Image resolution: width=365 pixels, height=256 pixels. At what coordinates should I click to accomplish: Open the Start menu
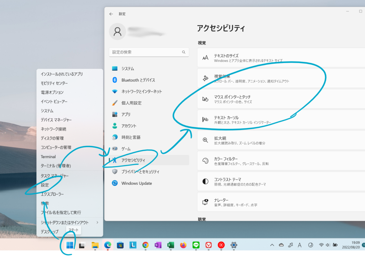click(x=70, y=245)
